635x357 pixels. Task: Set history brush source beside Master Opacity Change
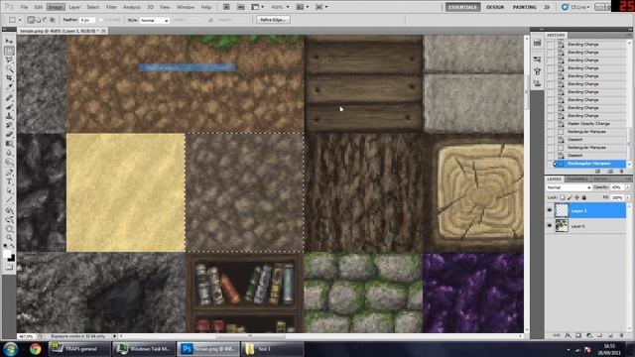click(550, 123)
